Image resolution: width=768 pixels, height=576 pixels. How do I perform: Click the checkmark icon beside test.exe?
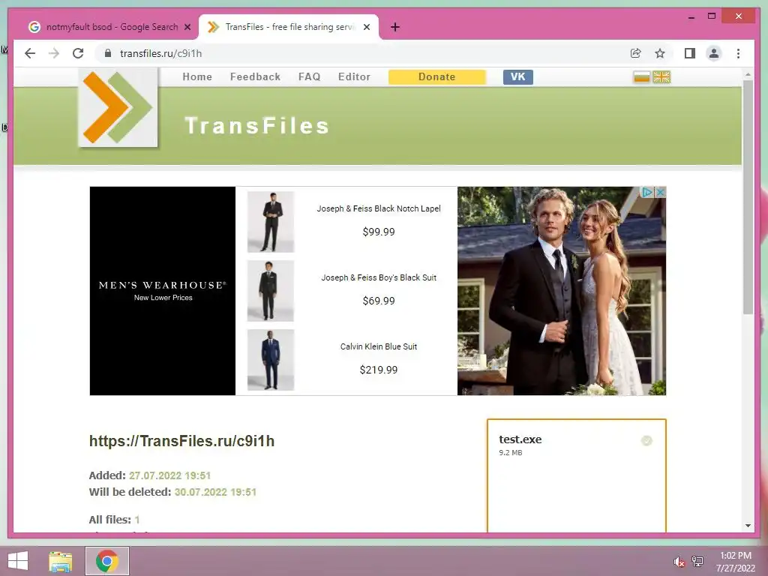[x=646, y=441]
